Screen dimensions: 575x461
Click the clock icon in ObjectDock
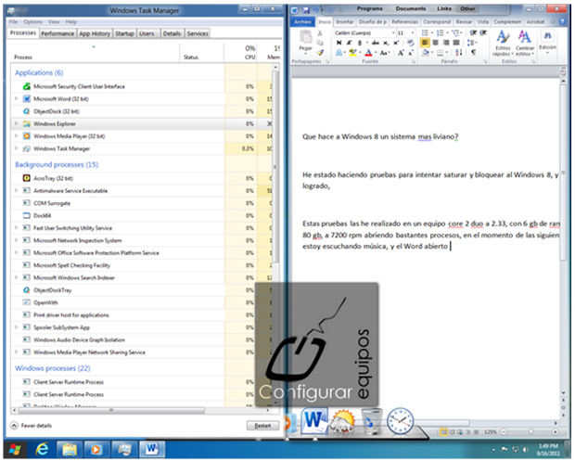[400, 421]
